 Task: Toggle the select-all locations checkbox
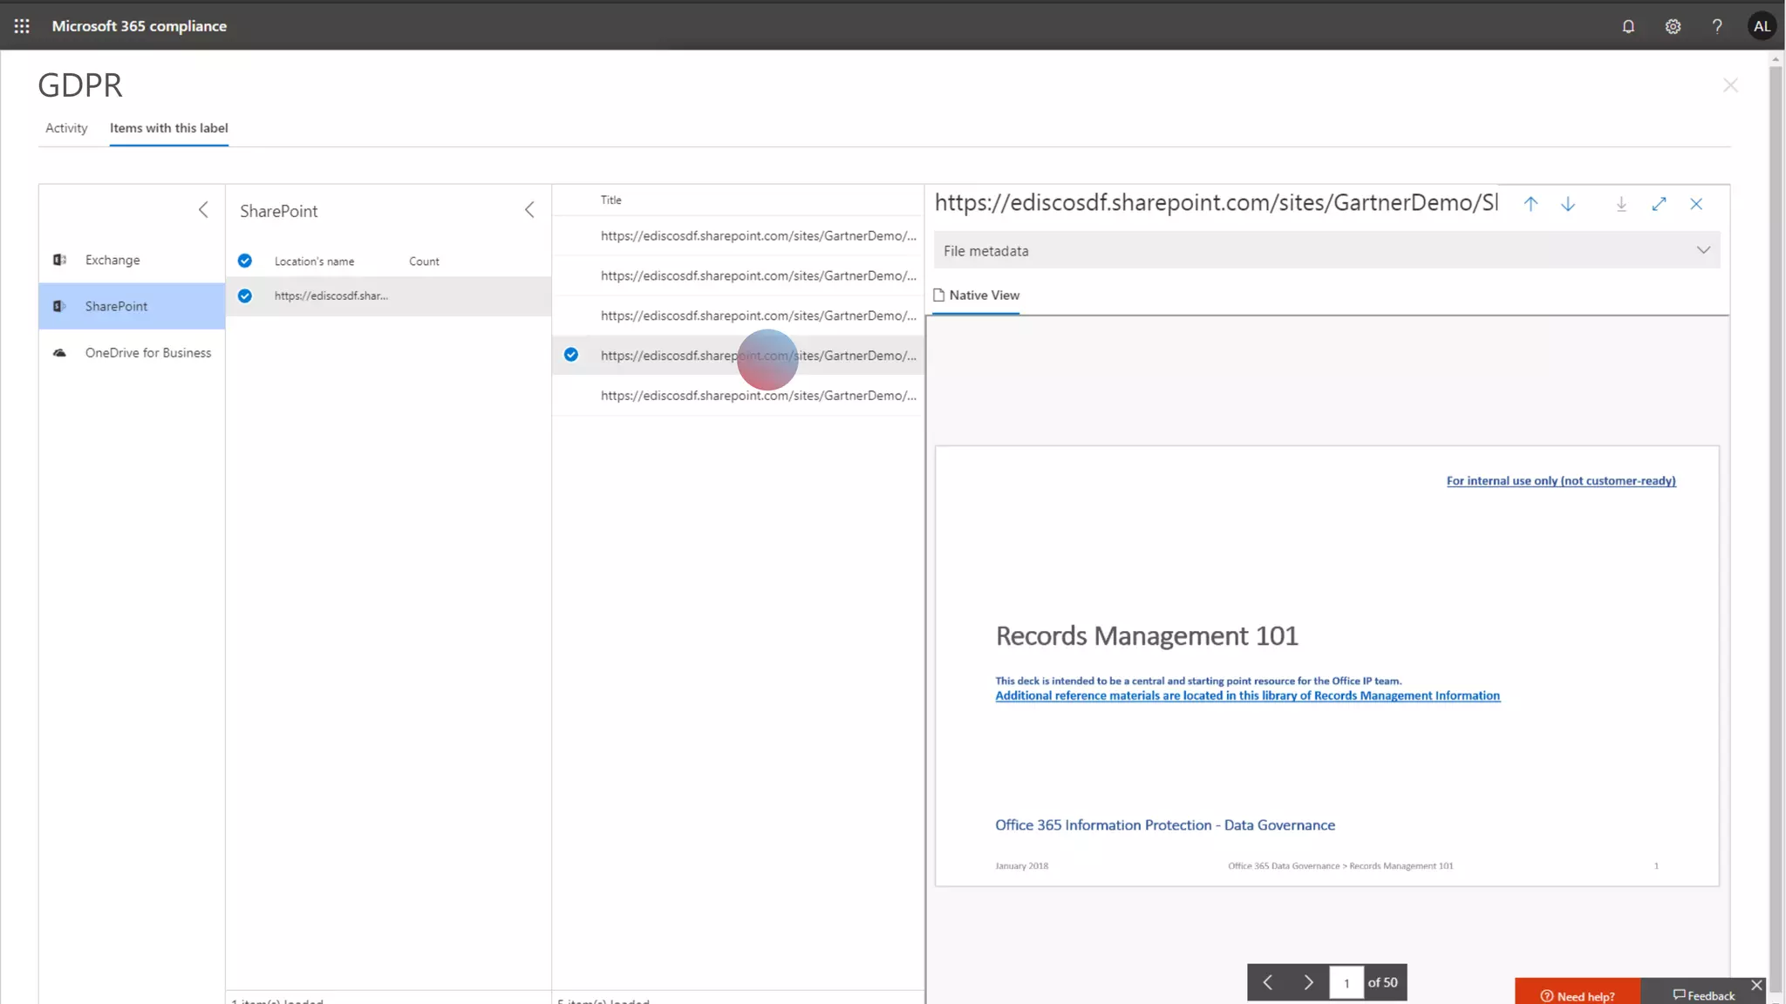[x=245, y=261]
